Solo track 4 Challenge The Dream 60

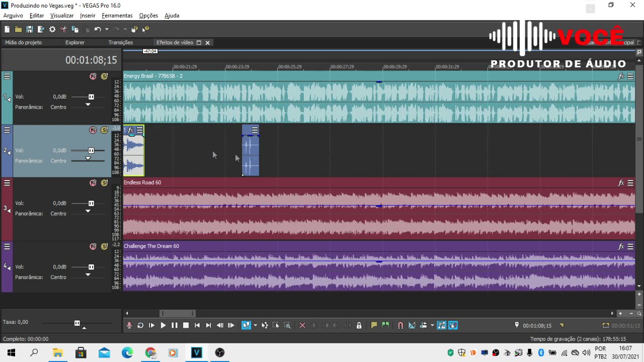(104, 246)
